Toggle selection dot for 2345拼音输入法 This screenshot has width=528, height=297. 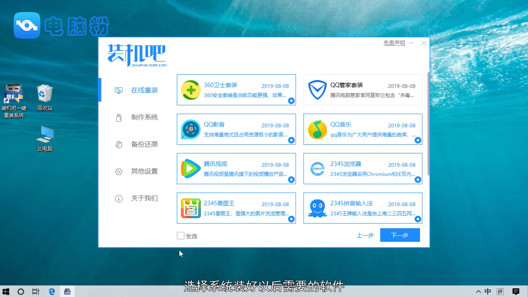point(418,219)
